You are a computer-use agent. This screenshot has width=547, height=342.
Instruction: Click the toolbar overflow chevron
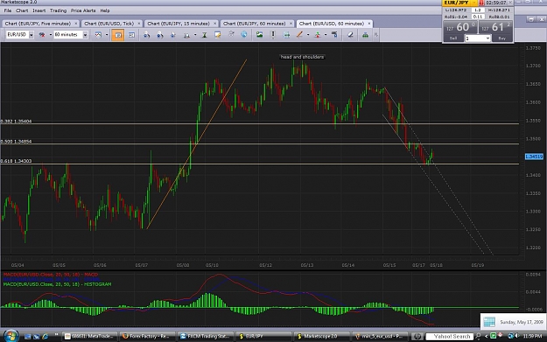376,35
